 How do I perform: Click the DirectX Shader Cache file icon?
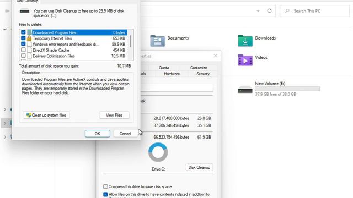[29, 50]
